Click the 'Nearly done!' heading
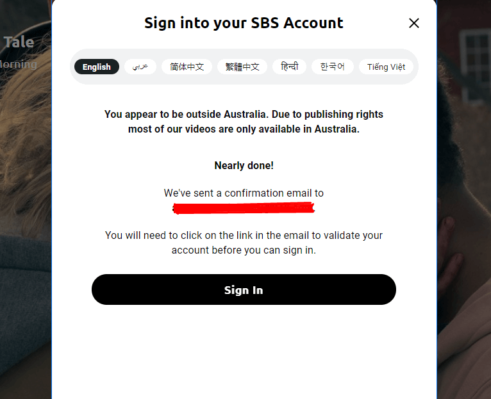491x399 pixels. coord(244,165)
